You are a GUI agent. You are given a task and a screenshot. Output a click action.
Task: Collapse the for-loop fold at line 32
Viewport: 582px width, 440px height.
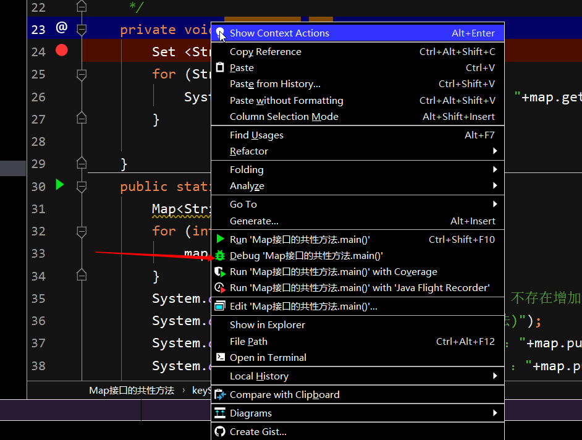point(82,232)
